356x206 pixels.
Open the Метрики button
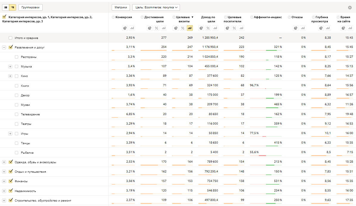pyautogui.click(x=121, y=7)
